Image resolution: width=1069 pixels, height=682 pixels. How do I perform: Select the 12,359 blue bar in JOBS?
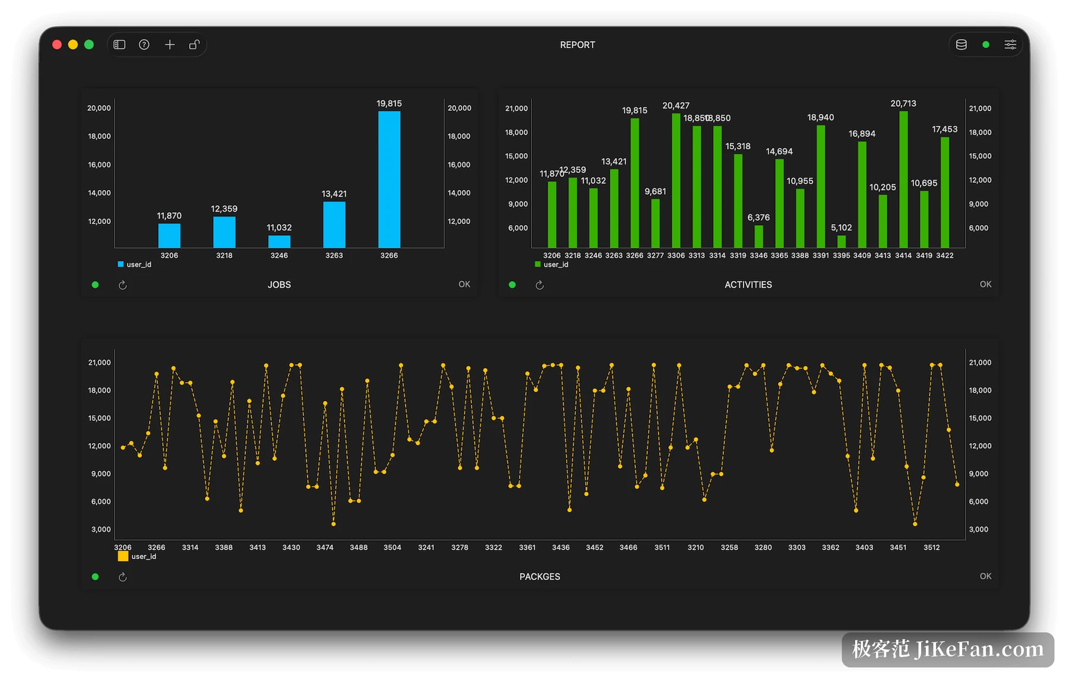(224, 232)
